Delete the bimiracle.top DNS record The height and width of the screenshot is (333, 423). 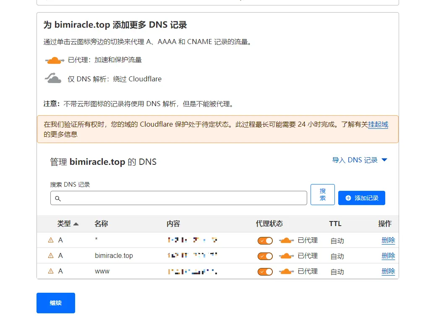(x=388, y=255)
